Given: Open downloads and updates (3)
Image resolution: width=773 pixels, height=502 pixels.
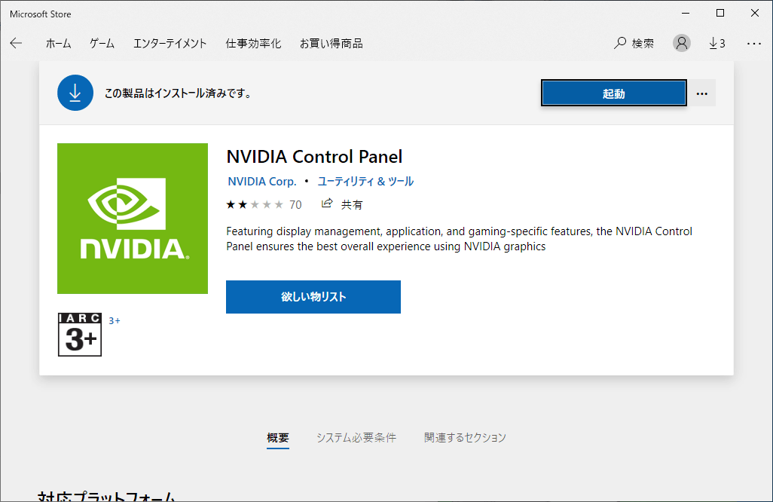Looking at the screenshot, I should (717, 44).
